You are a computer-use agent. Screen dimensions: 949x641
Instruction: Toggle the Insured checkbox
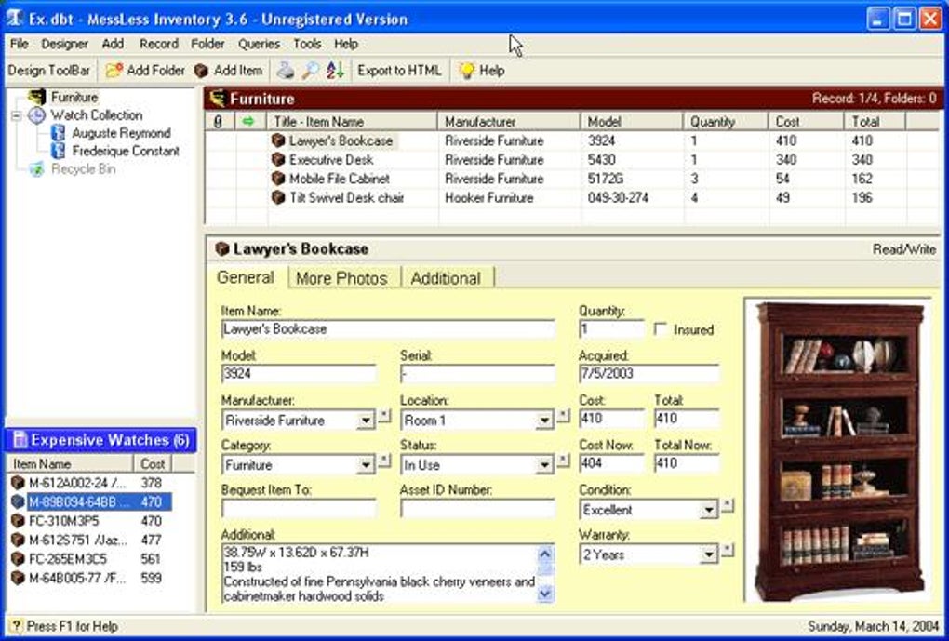click(x=661, y=329)
